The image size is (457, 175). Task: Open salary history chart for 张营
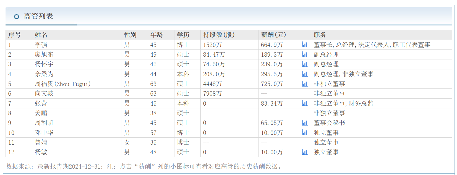click(x=305, y=103)
